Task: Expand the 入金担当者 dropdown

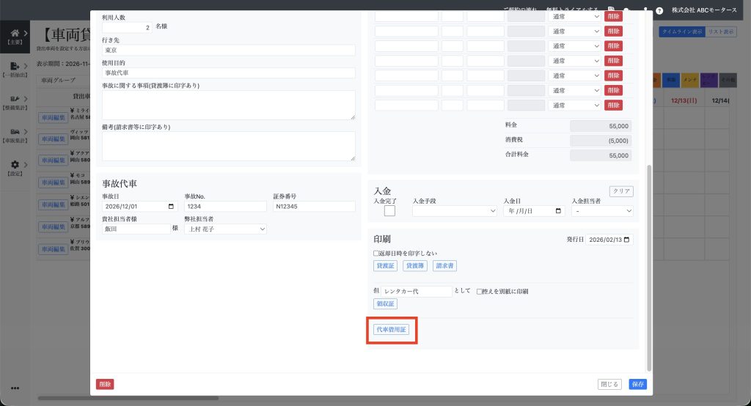Action: coord(602,211)
